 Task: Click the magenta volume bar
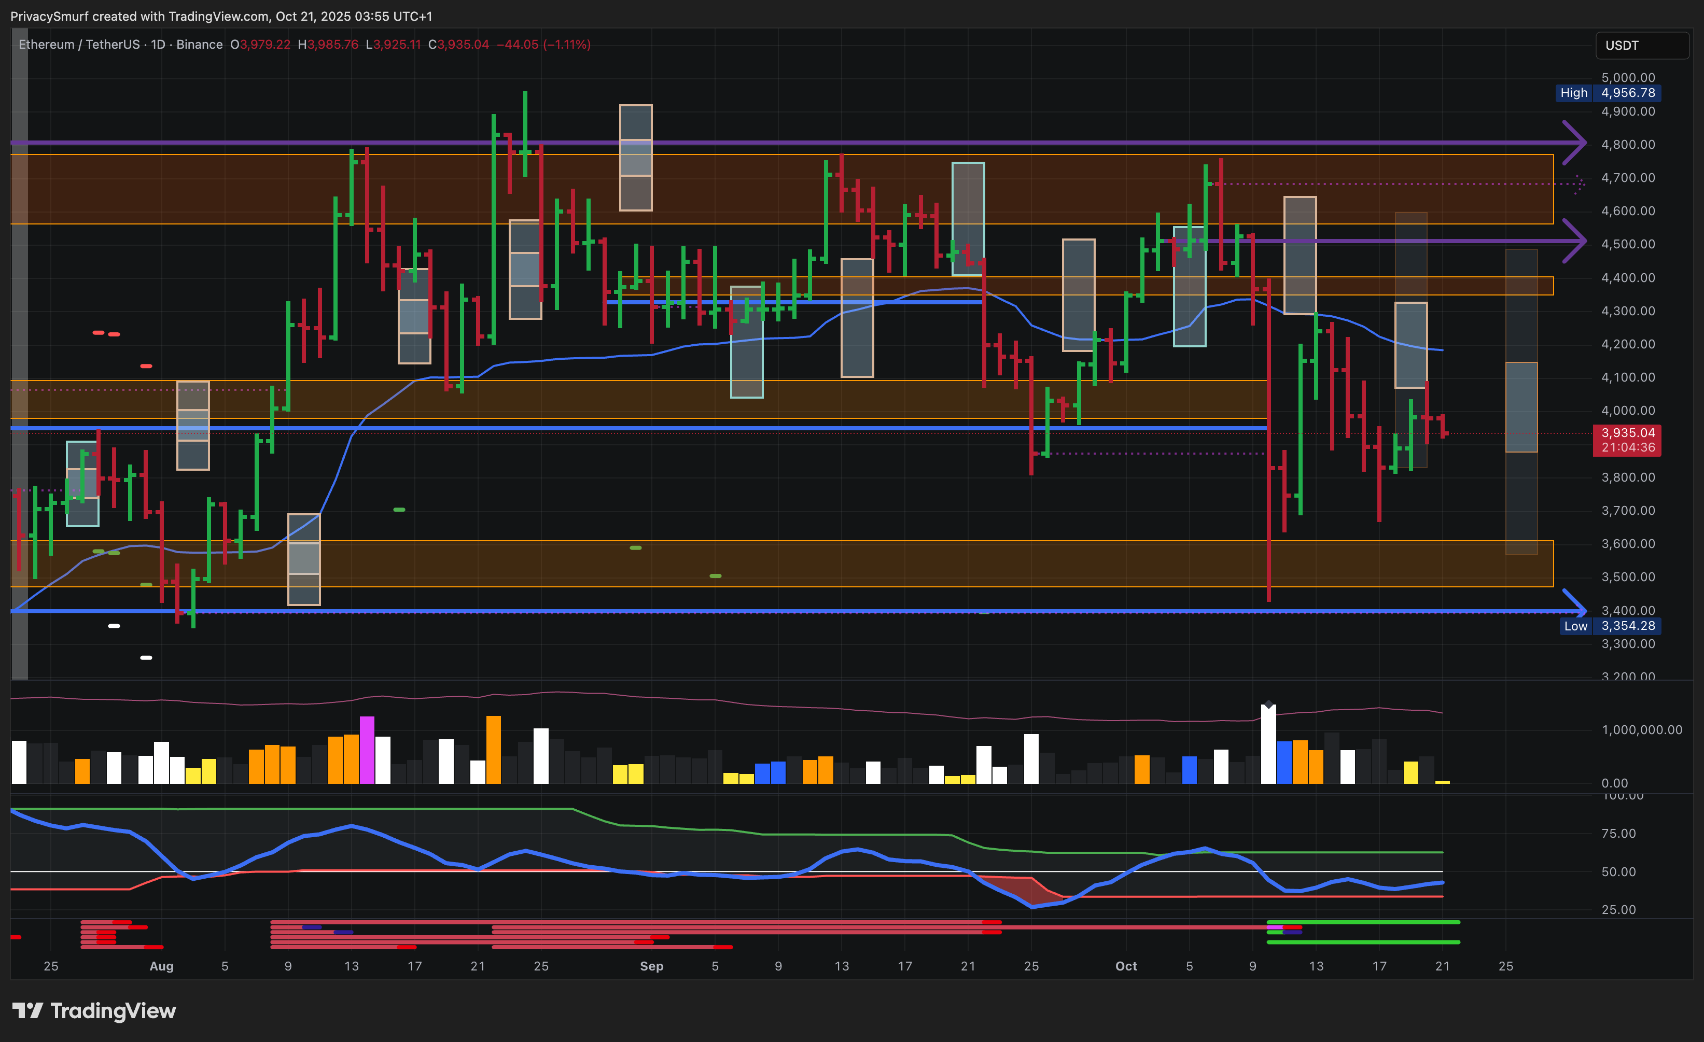point(367,750)
